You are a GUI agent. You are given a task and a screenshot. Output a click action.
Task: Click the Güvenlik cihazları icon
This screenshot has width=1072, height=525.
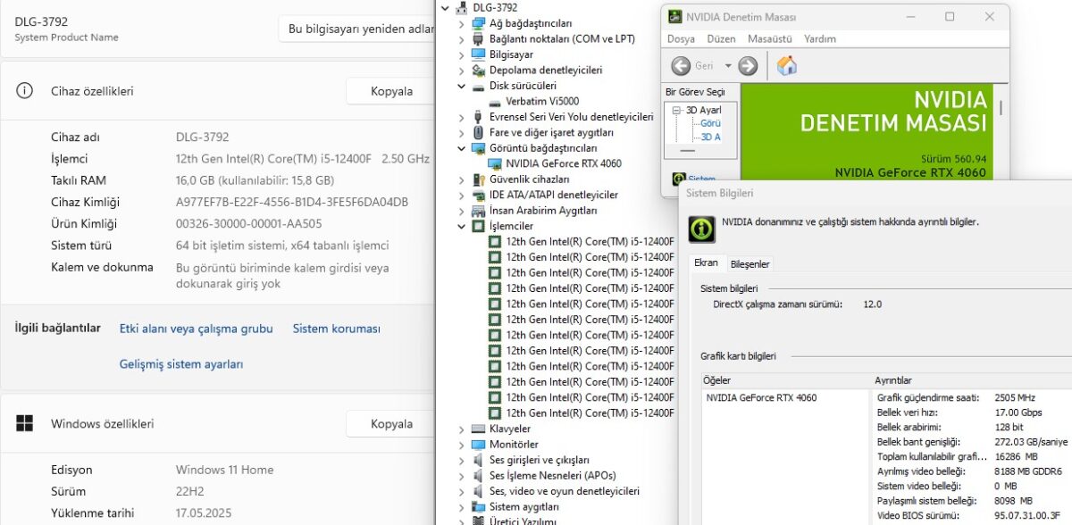click(x=479, y=179)
